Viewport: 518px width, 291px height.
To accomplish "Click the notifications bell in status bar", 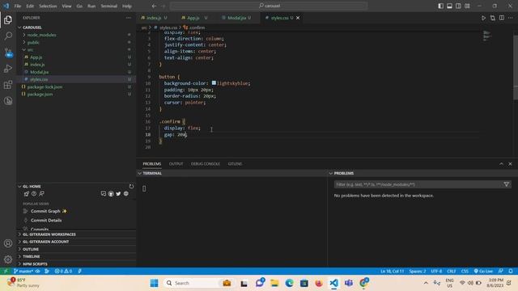I will point(511,272).
